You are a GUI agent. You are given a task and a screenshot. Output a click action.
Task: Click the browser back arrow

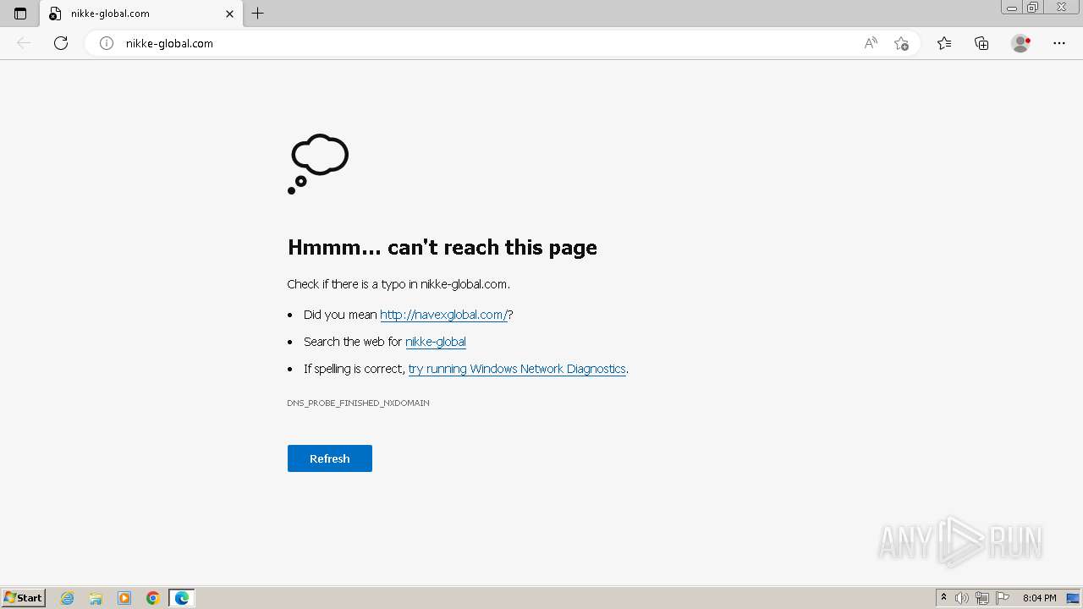pyautogui.click(x=24, y=43)
